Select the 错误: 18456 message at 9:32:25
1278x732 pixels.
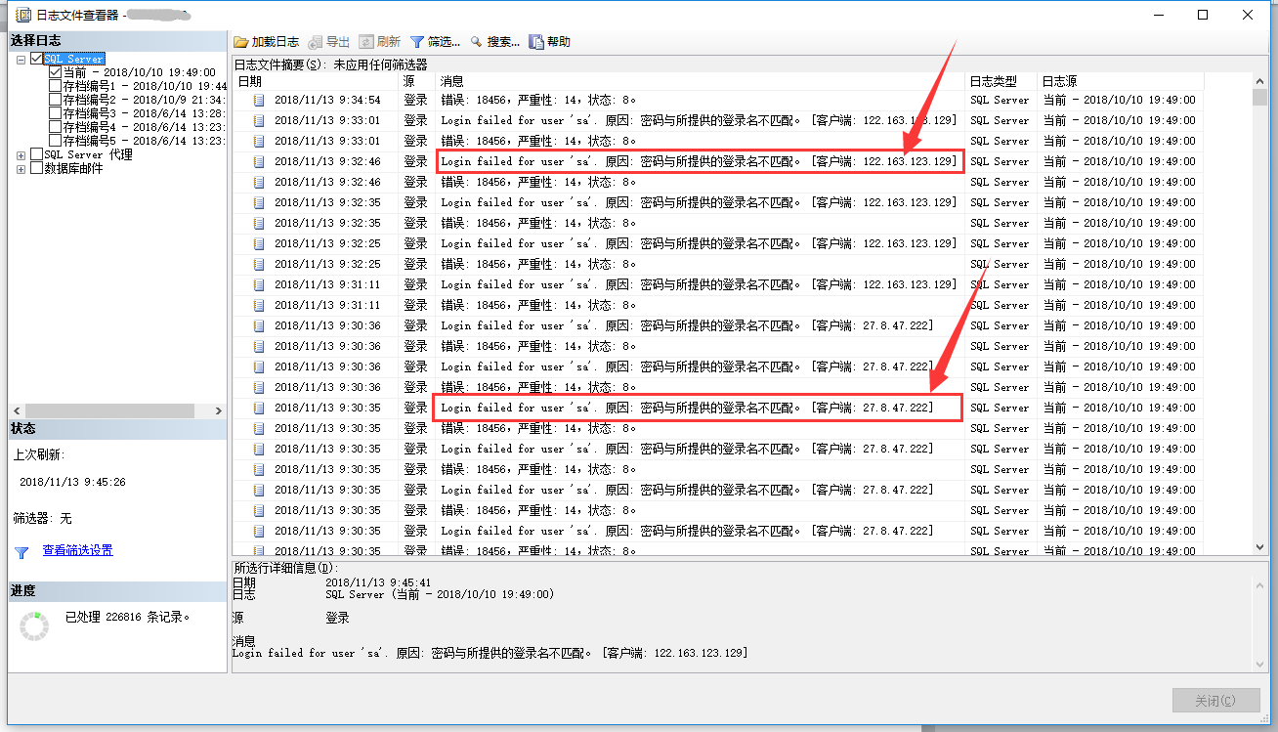pyautogui.click(x=538, y=264)
